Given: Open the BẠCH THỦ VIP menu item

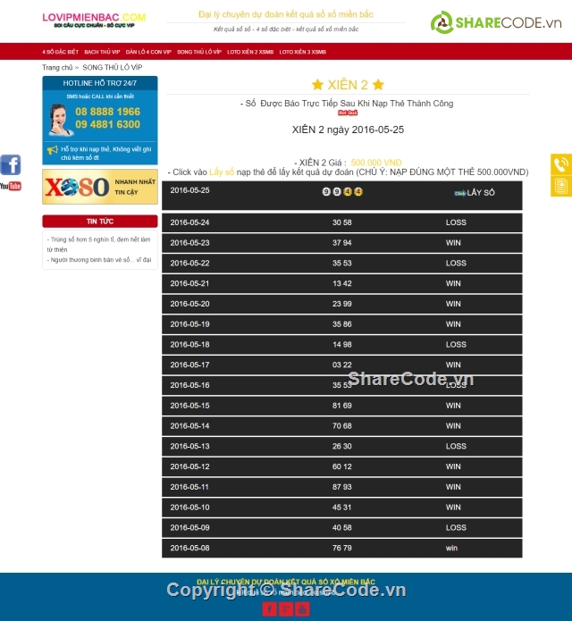Looking at the screenshot, I should [102, 52].
